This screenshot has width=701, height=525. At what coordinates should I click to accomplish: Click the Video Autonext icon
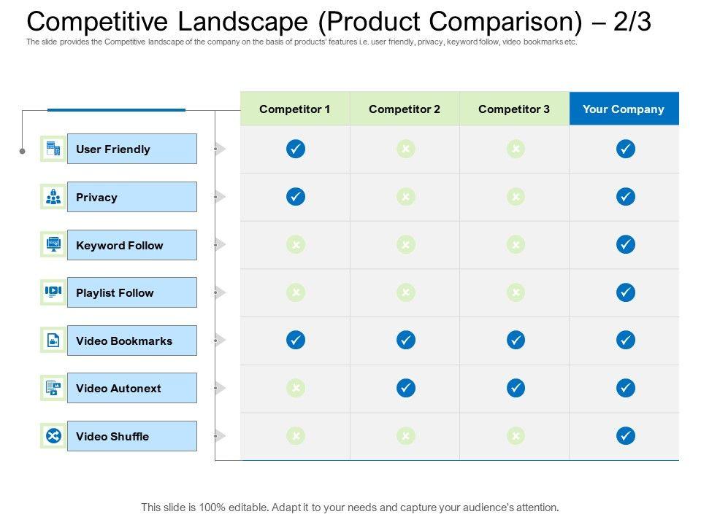pos(53,388)
